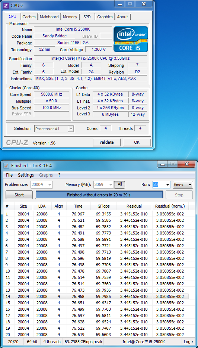198x348 pixels.
Task: Click GFlops value 69.6586 in row 2
Action: [x=103, y=220]
